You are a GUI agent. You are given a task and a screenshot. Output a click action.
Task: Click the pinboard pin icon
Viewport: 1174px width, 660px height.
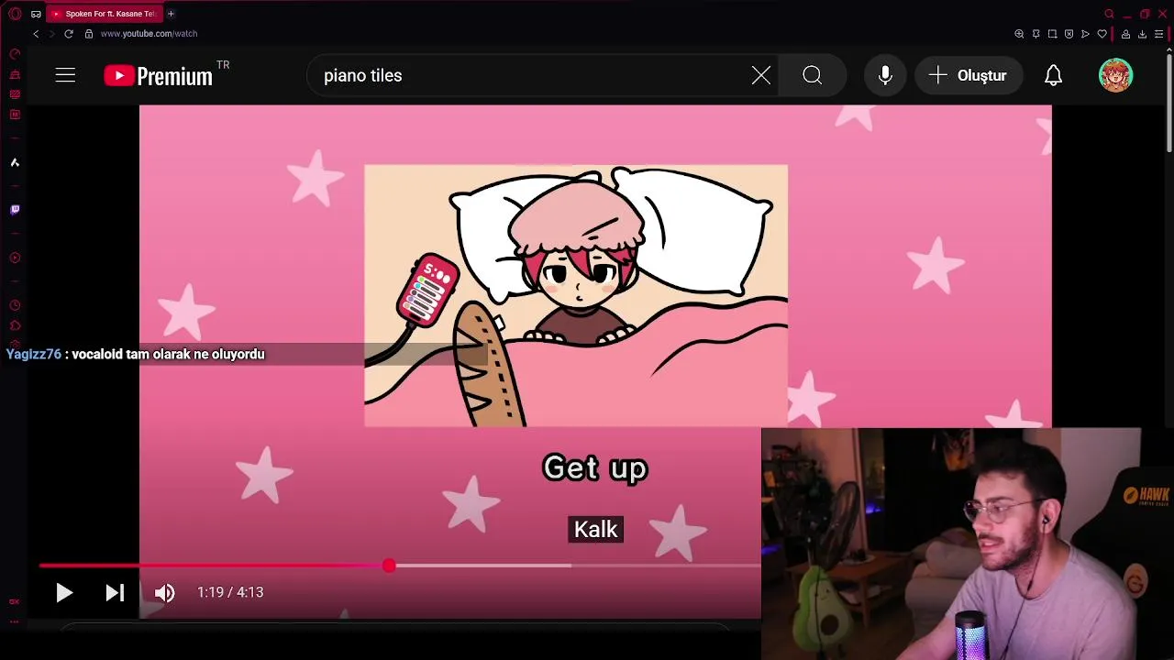[1036, 34]
